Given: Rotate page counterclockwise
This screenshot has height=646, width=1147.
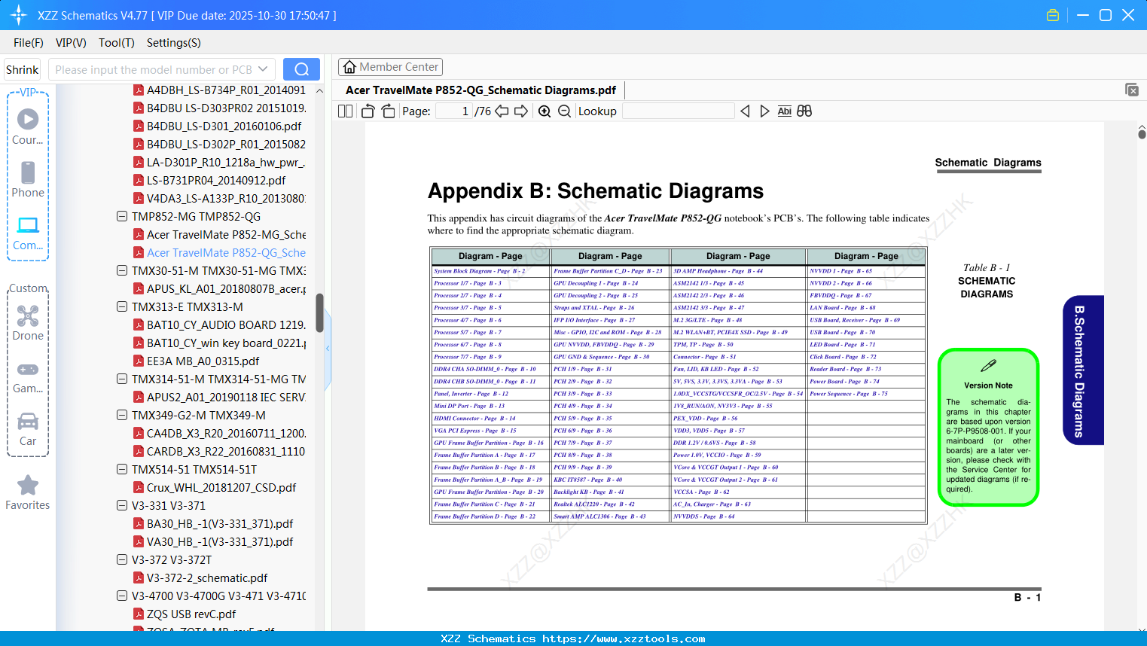Looking at the screenshot, I should (x=368, y=111).
